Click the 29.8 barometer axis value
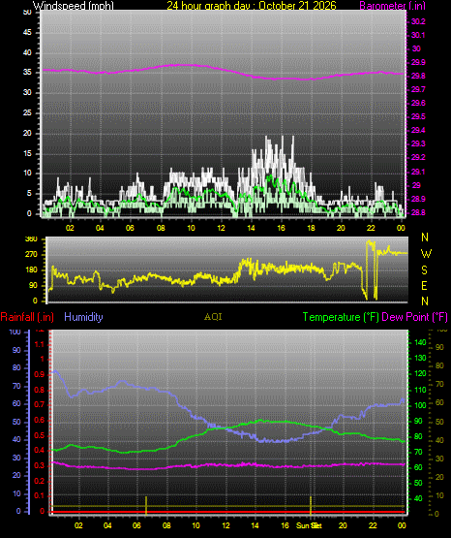Image resolution: width=451 pixels, height=538 pixels. point(418,76)
